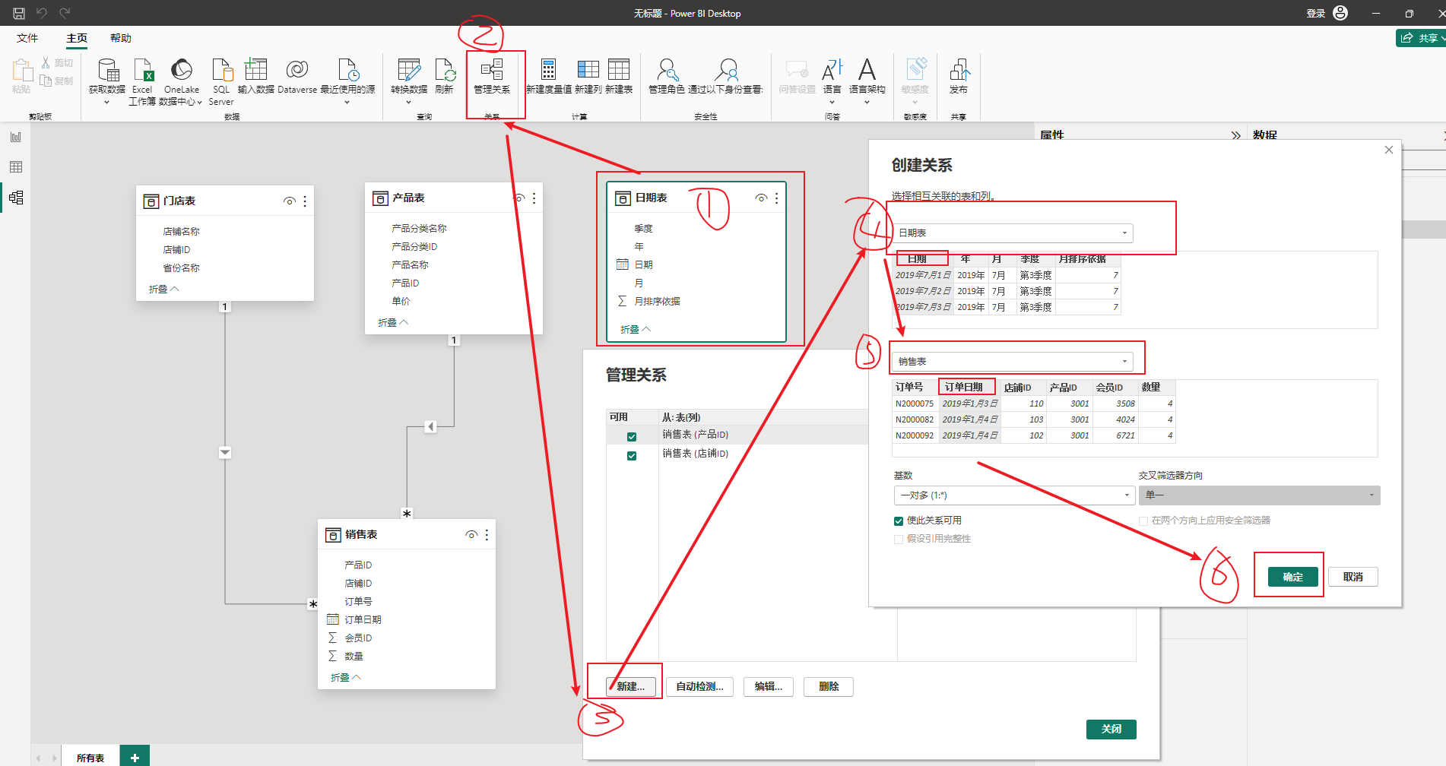
Task: Open the 文件 file menu
Action: 27,38
